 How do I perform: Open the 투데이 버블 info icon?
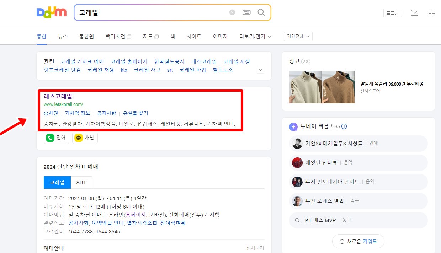point(344,126)
